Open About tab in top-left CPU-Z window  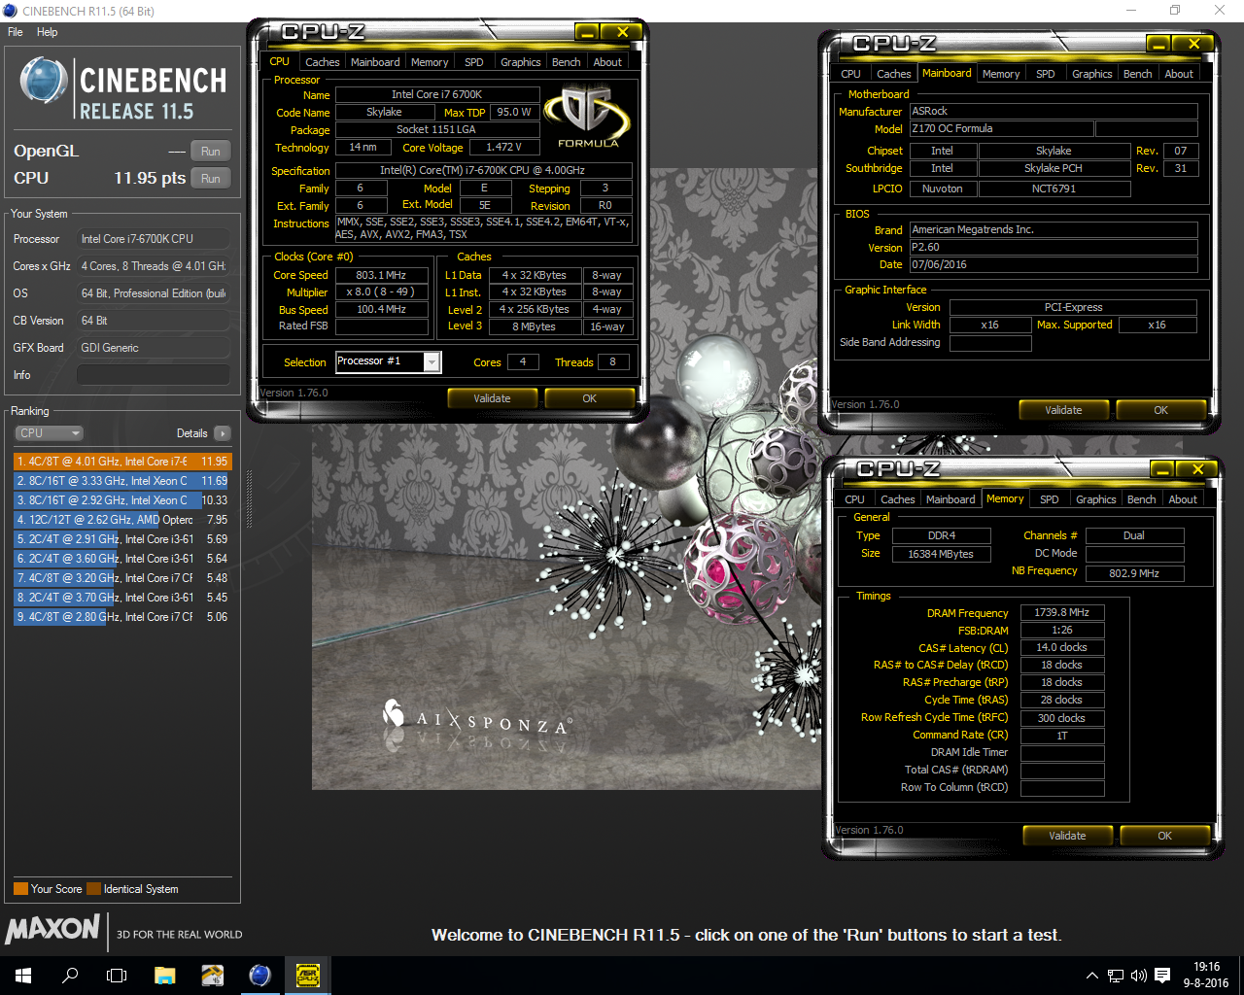607,62
